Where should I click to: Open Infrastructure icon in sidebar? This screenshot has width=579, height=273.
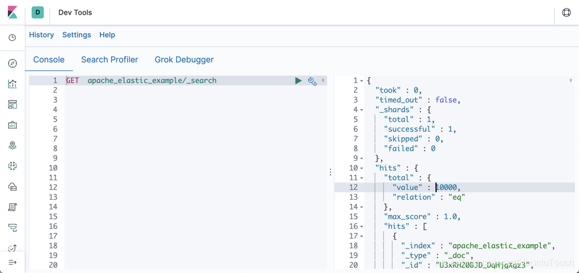(13, 187)
